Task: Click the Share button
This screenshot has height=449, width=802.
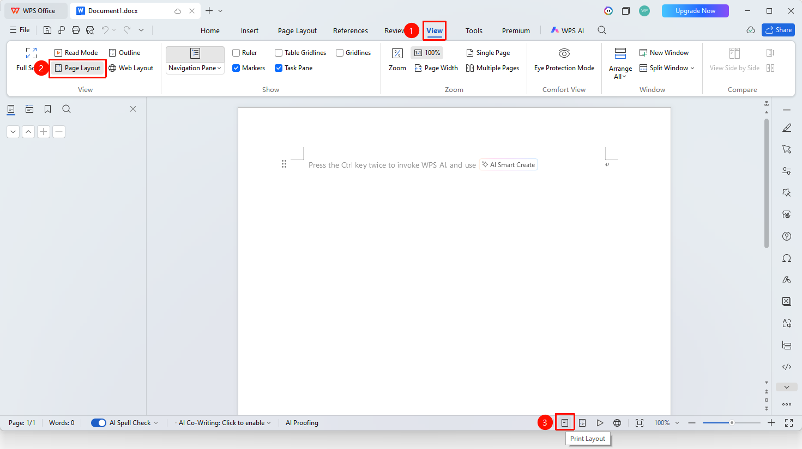Action: click(778, 30)
